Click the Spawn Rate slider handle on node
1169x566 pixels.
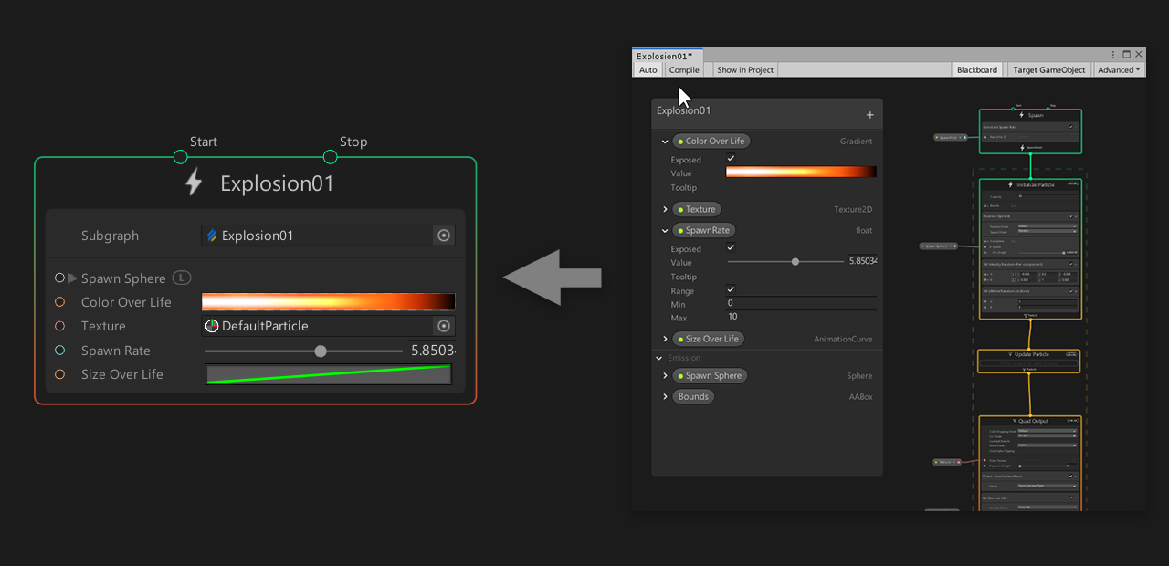point(320,351)
